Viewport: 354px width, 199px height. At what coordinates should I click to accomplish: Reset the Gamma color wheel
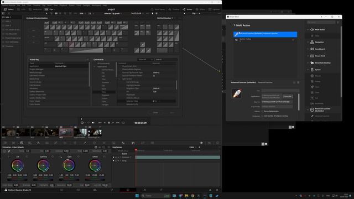pos(53,156)
